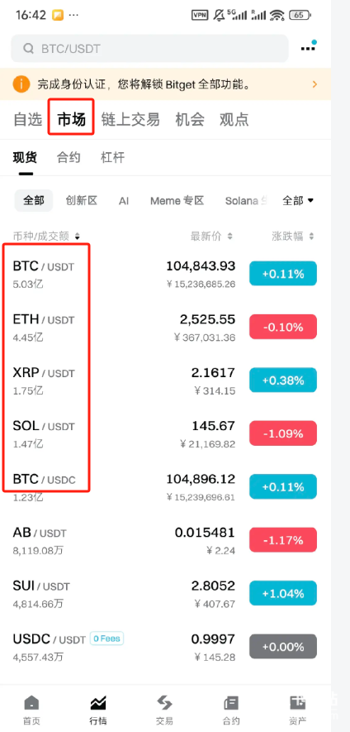Click the BTC/USDT search input field
The width and height of the screenshot is (350, 732).
(149, 49)
